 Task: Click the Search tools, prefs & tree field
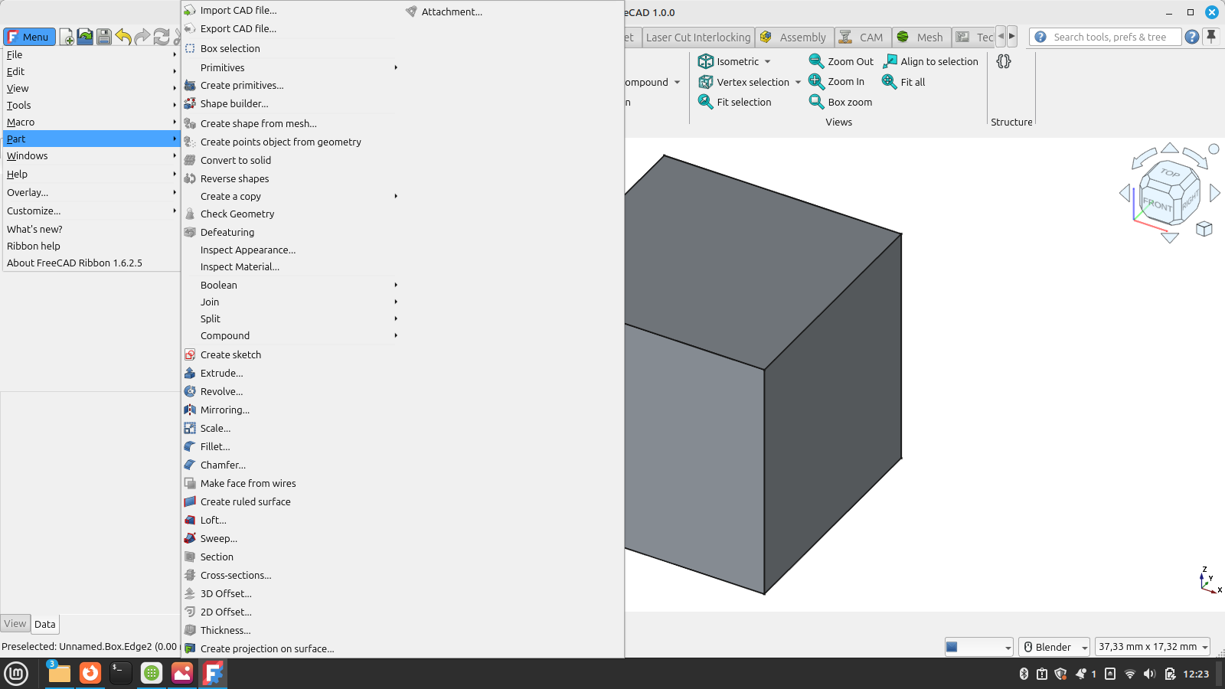click(x=1105, y=37)
